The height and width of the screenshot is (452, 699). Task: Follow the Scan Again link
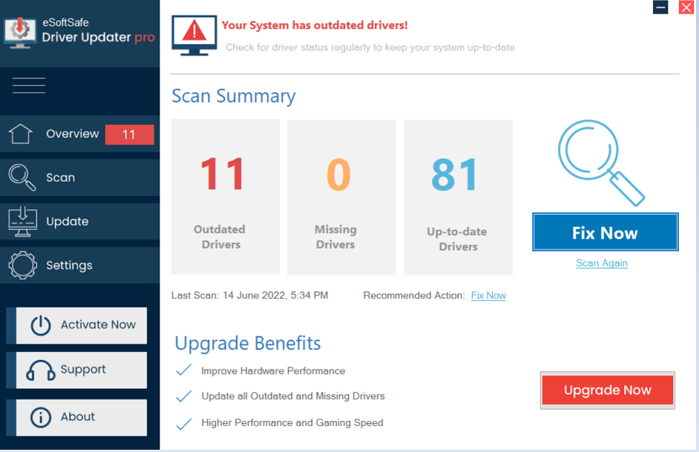coord(601,263)
